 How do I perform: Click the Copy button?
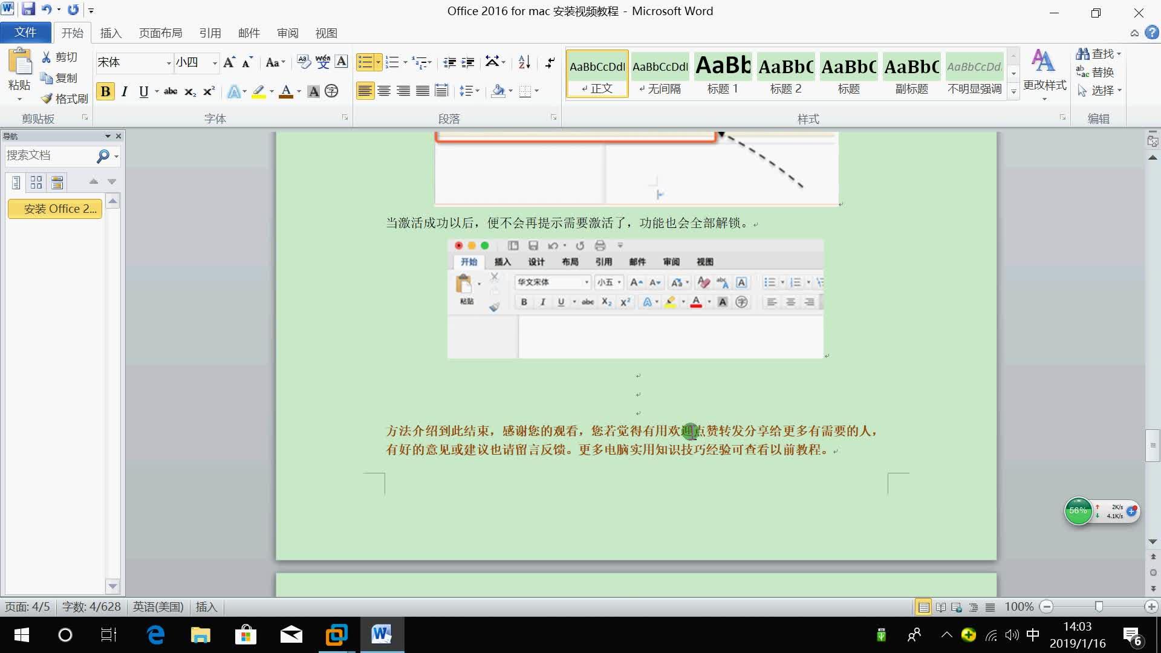pyautogui.click(x=59, y=78)
